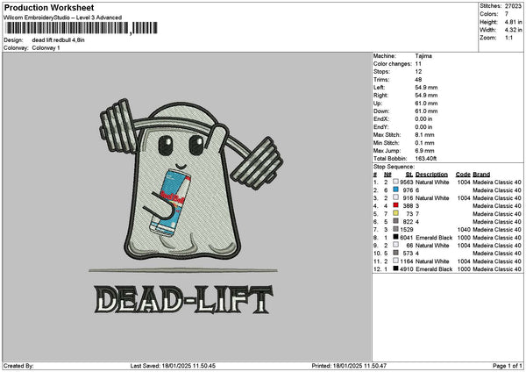Click the red color swatch with 388 stitches
This screenshot has width=526, height=372.
pos(396,205)
